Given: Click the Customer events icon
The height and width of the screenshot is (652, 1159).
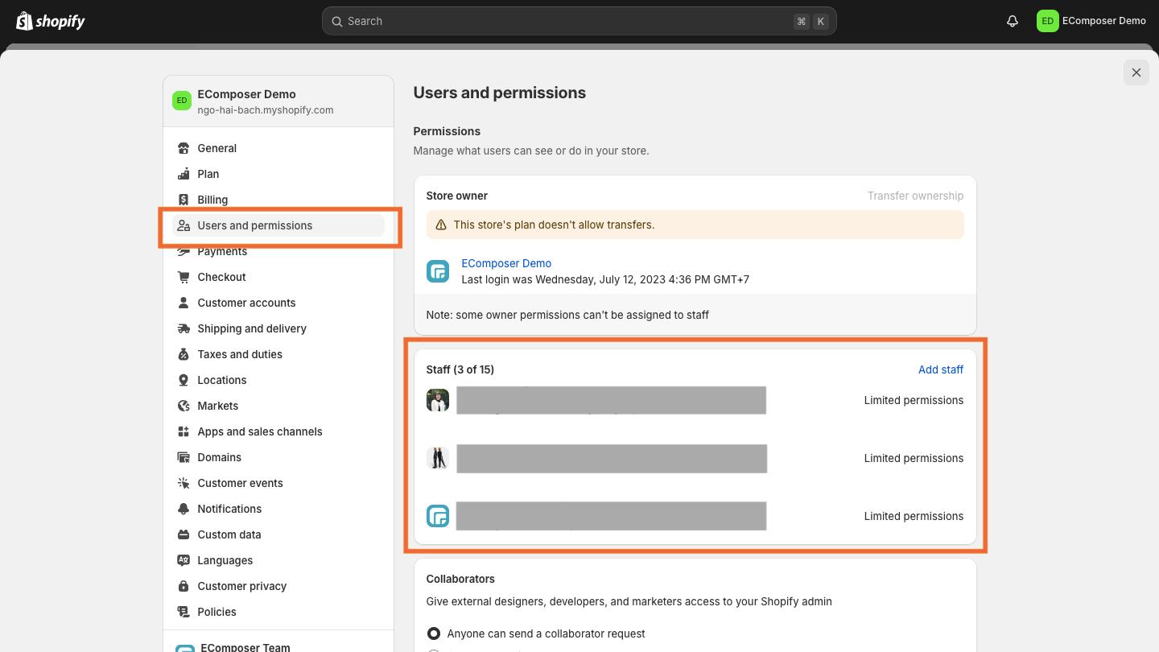Looking at the screenshot, I should point(184,483).
